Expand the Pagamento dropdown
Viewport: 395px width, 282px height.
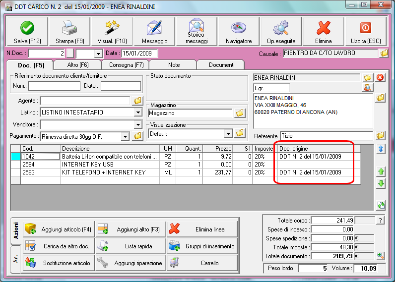125,137
